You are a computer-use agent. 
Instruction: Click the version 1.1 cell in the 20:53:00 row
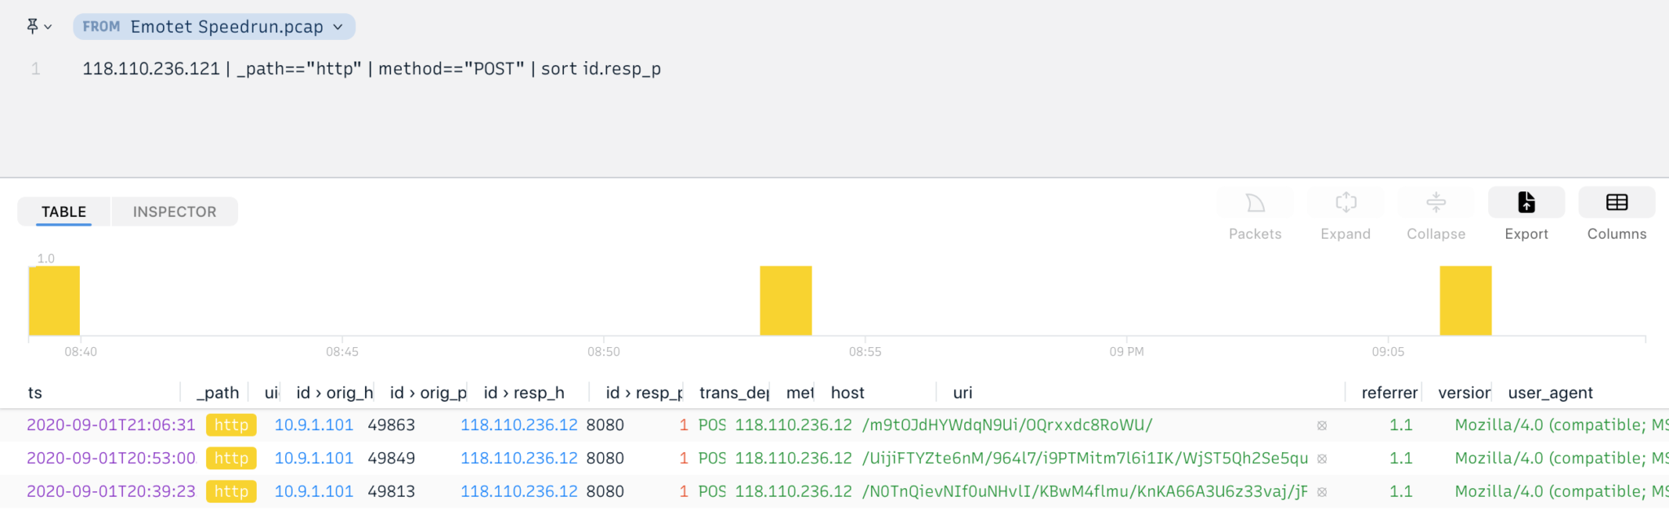1401,459
